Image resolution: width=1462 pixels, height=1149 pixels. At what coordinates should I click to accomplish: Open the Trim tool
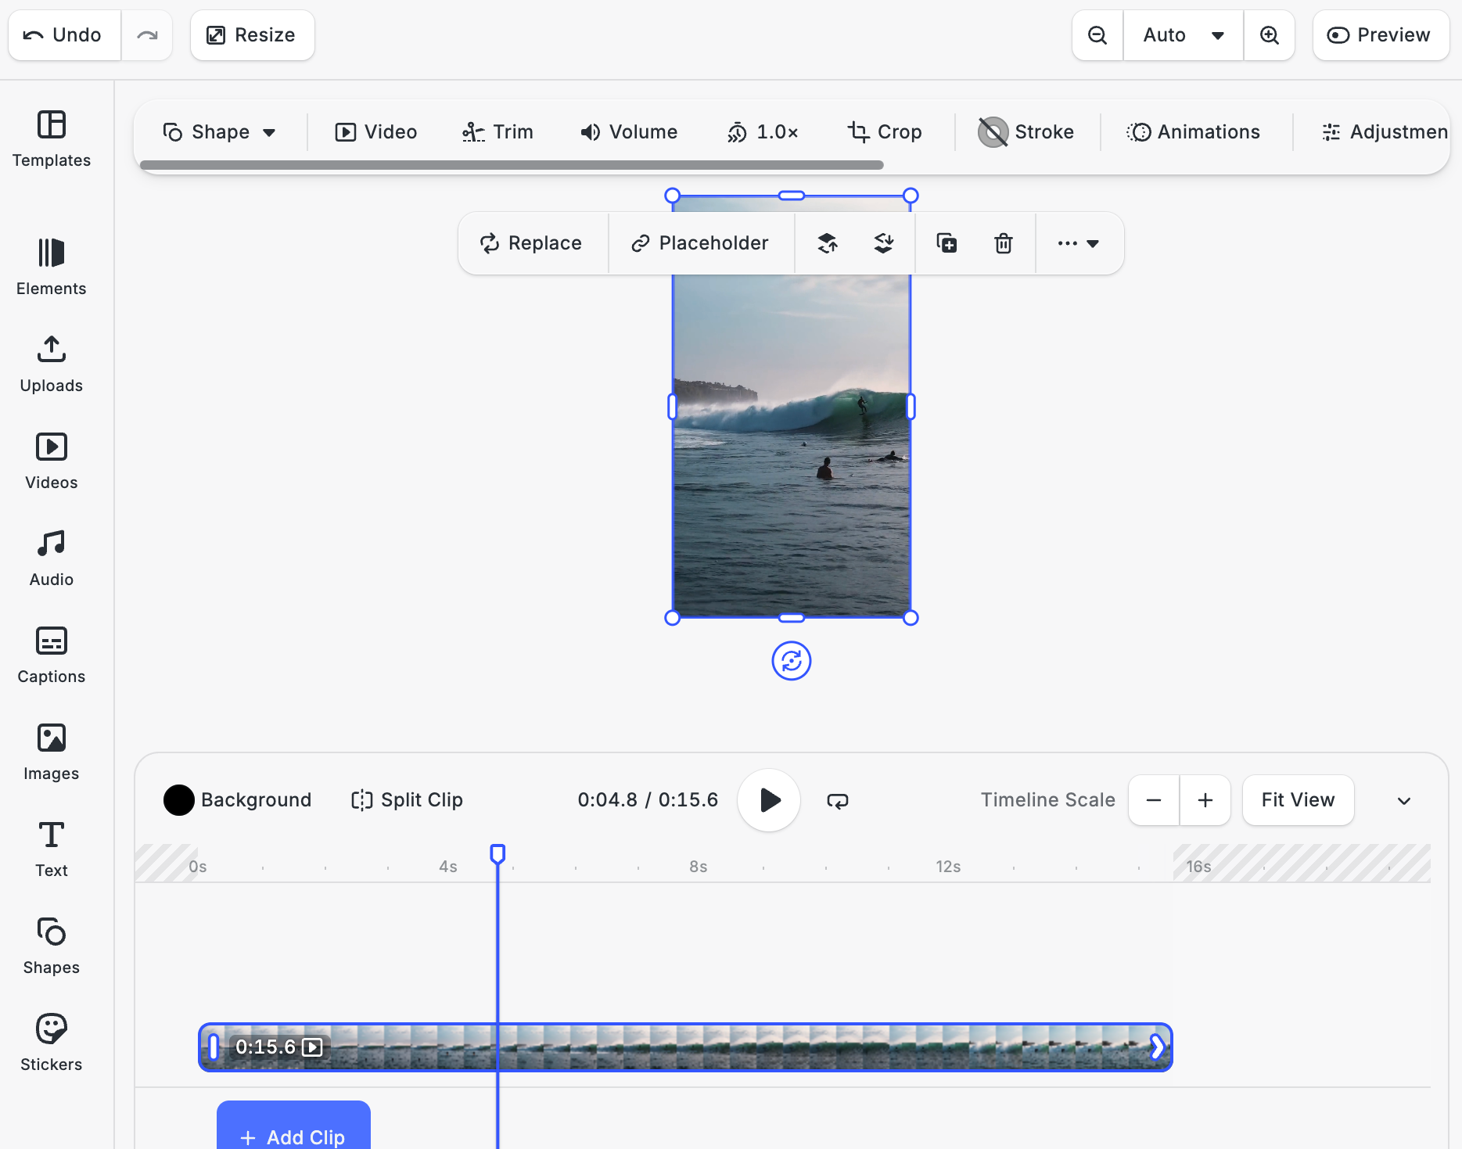point(498,132)
